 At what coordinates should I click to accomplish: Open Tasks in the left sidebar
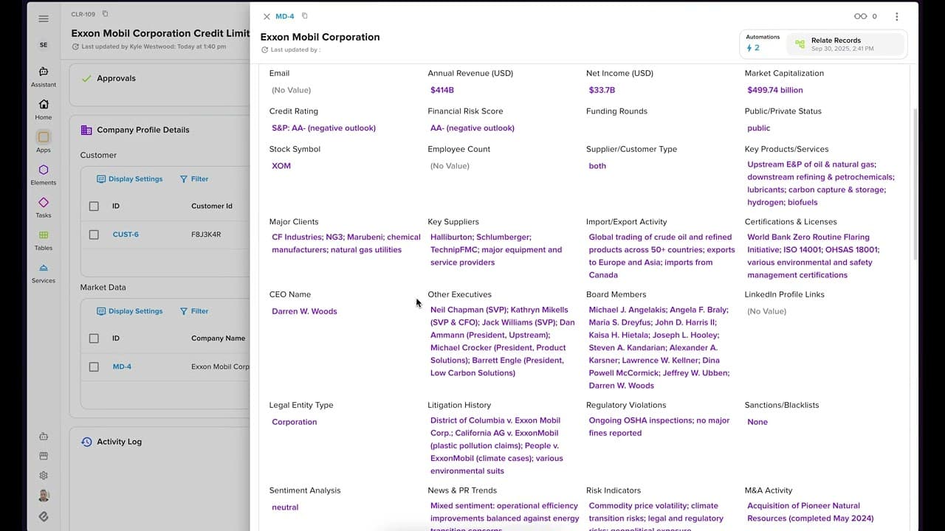pyautogui.click(x=44, y=203)
